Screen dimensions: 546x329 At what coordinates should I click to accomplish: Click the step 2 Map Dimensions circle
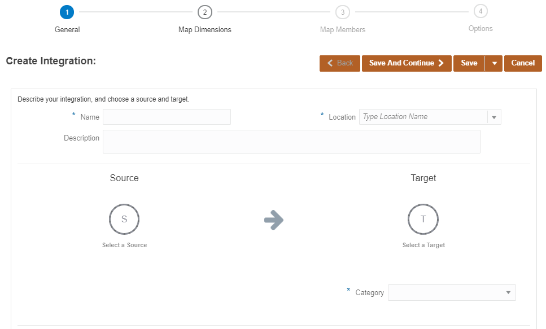point(204,11)
